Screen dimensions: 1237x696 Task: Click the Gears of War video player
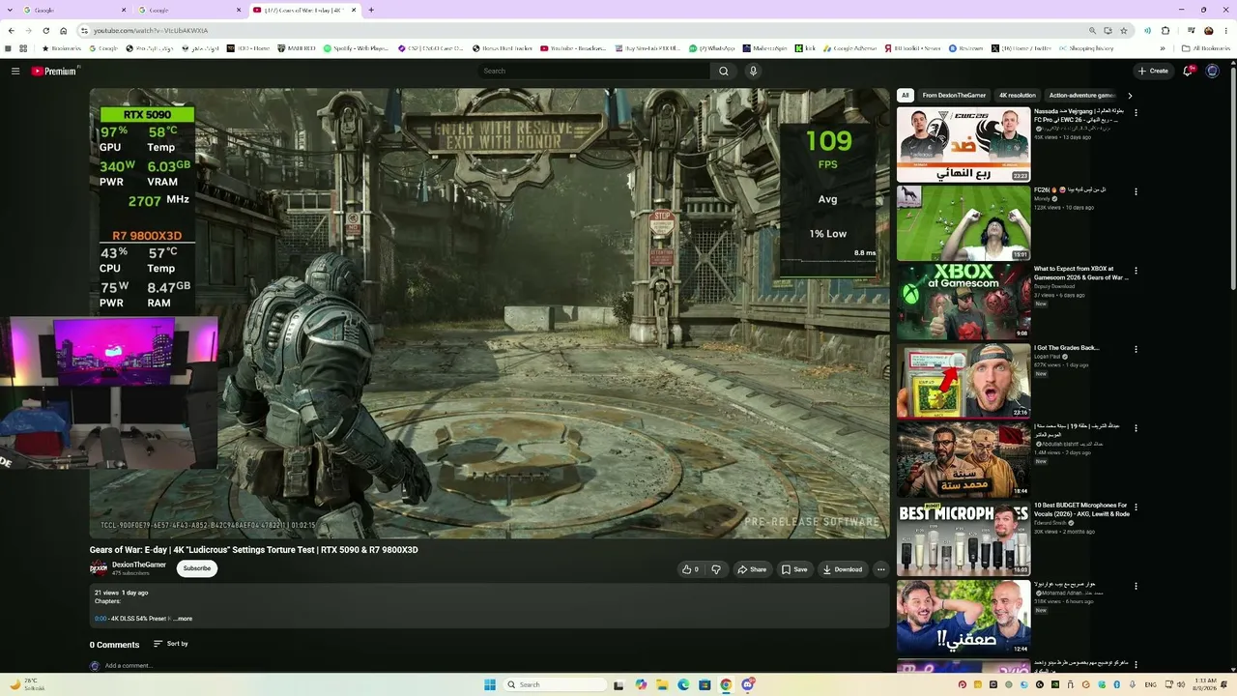coord(489,313)
